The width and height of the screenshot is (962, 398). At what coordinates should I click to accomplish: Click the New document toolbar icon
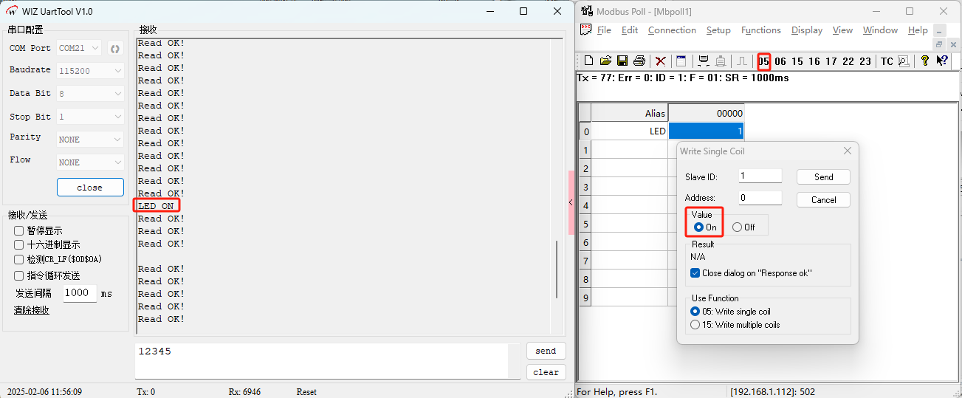point(588,61)
